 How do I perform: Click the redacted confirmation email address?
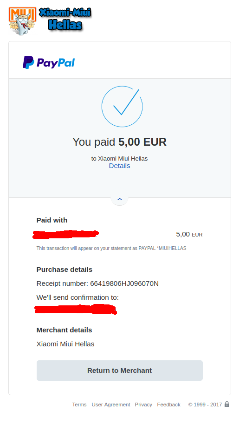click(76, 309)
